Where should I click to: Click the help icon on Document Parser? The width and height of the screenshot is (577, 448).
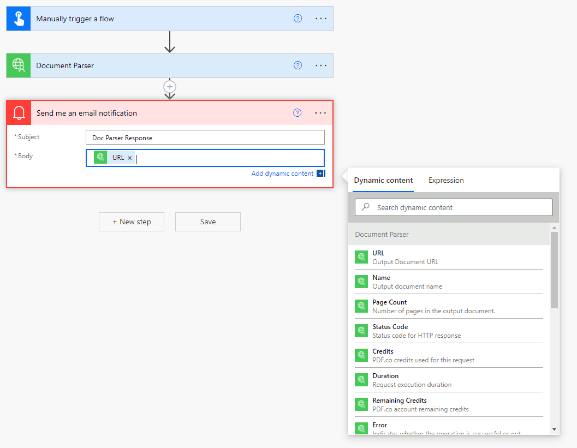tap(298, 65)
